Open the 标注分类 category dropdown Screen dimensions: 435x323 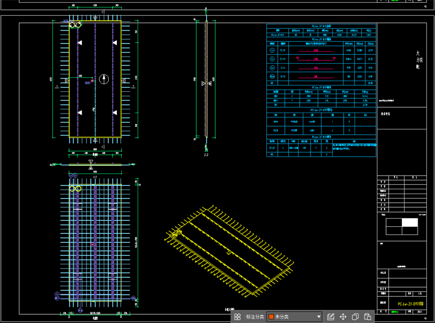[294, 316]
